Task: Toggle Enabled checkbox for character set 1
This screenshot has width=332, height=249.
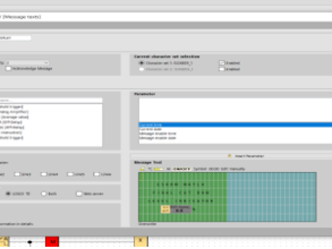Action: [222, 63]
